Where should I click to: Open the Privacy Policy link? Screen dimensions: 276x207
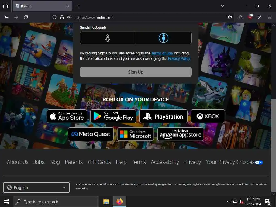pyautogui.click(x=179, y=58)
